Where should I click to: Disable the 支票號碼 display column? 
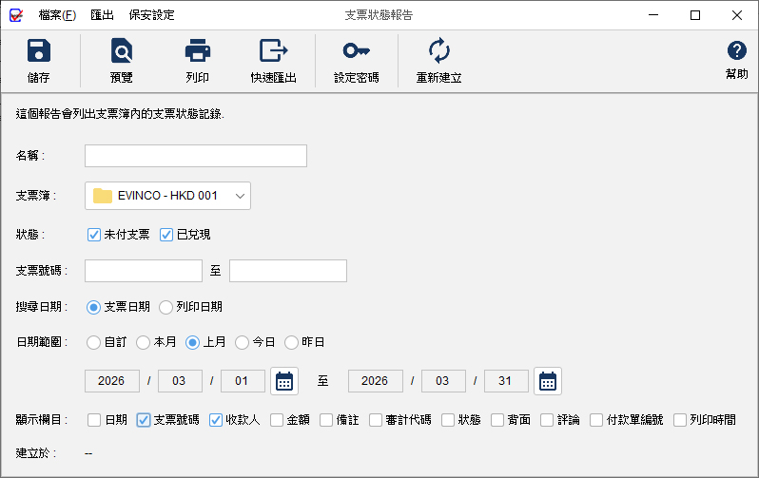tap(144, 420)
